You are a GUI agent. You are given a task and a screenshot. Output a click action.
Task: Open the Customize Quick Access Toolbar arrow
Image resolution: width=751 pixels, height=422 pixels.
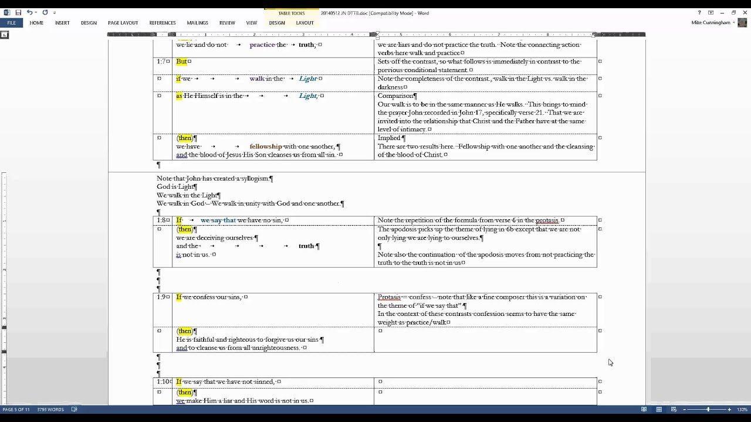(x=55, y=13)
